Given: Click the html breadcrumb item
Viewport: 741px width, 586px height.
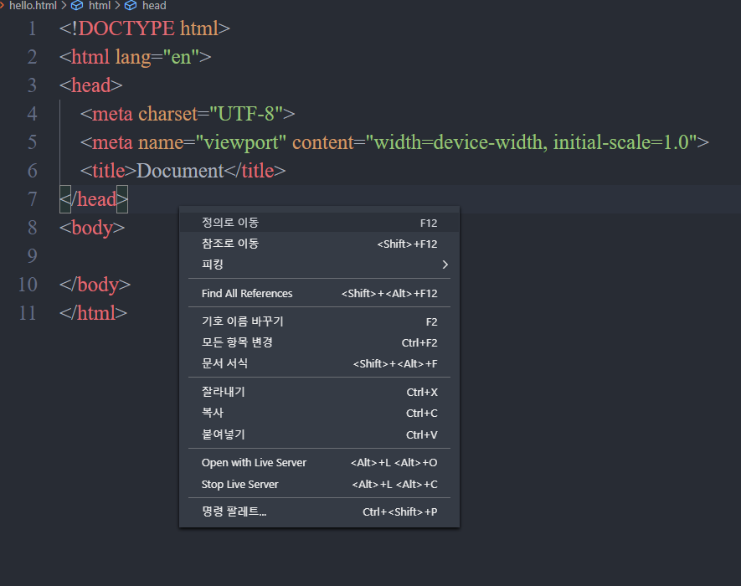Looking at the screenshot, I should 100,6.
